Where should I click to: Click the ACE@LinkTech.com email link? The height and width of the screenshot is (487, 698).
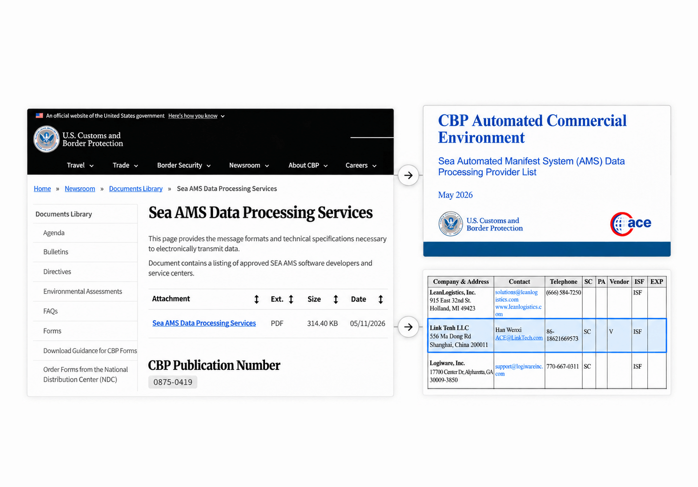pos(519,338)
